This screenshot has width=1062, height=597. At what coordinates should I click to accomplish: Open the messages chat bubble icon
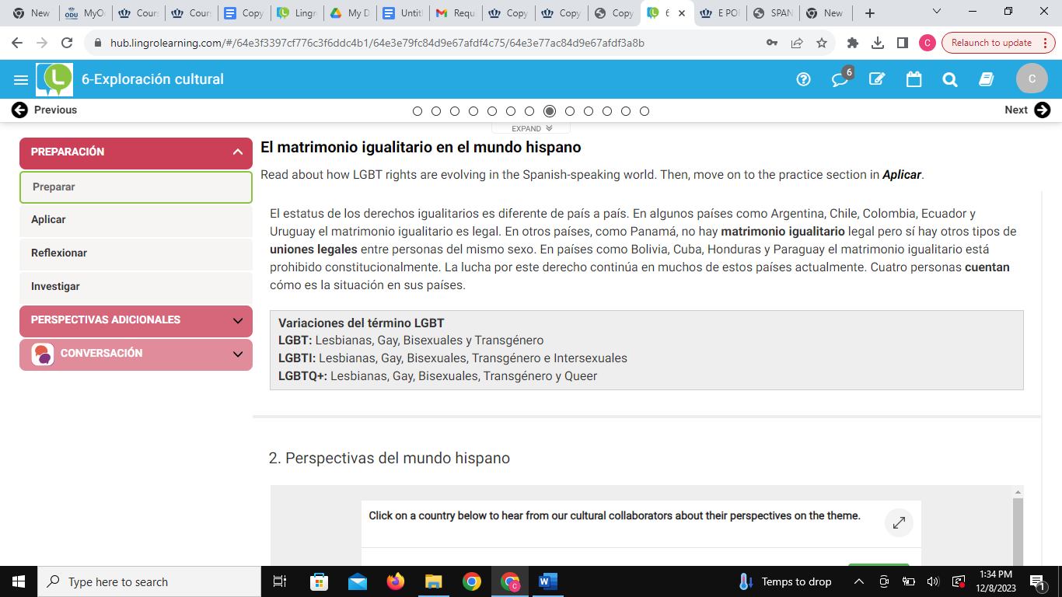pyautogui.click(x=840, y=79)
